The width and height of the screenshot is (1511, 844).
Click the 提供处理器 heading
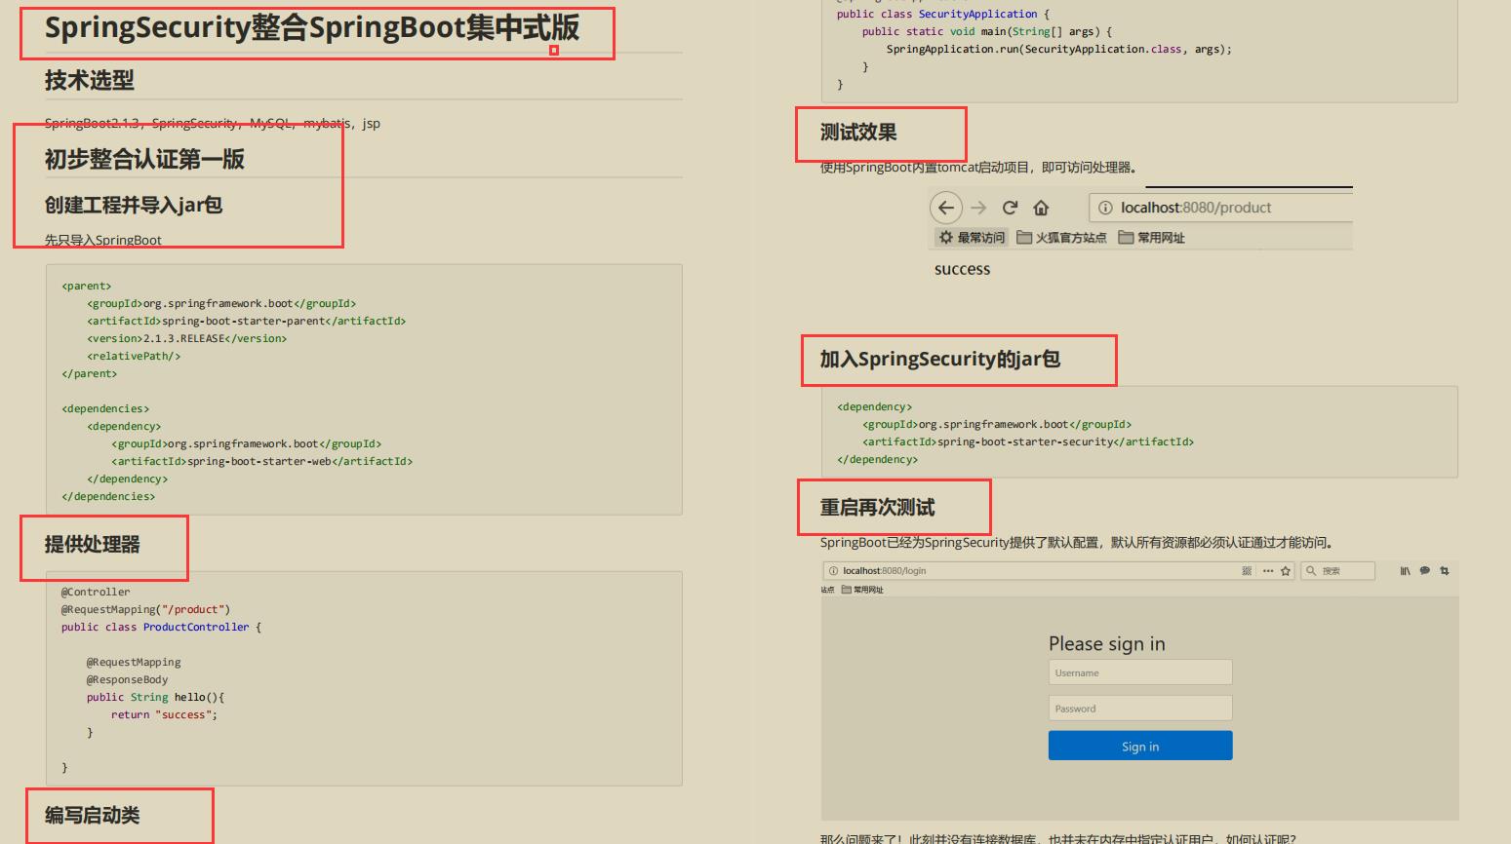click(93, 545)
